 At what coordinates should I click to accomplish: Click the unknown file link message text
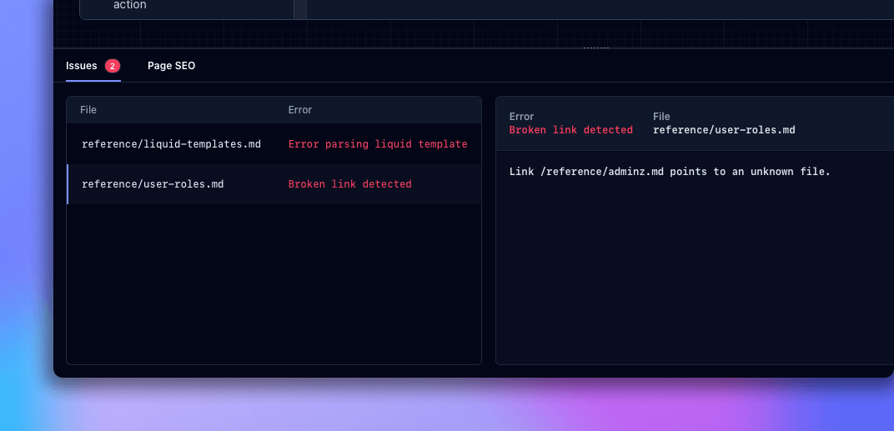pos(670,172)
